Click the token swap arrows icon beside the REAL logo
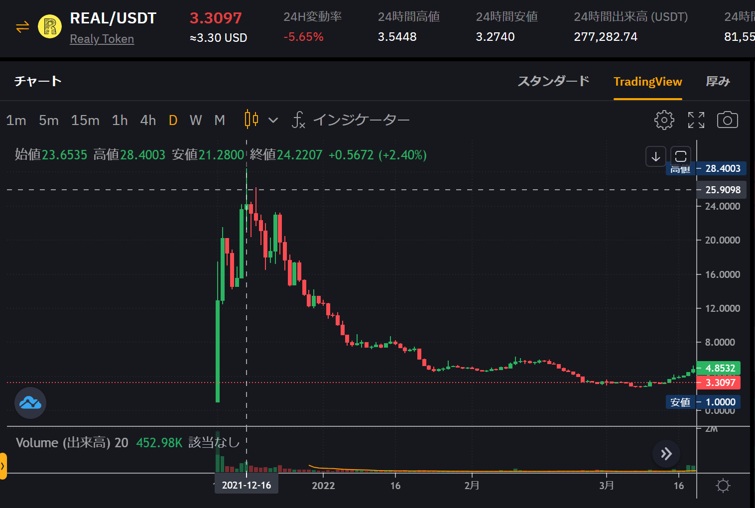Screen dimensions: 755x508 (x=22, y=27)
